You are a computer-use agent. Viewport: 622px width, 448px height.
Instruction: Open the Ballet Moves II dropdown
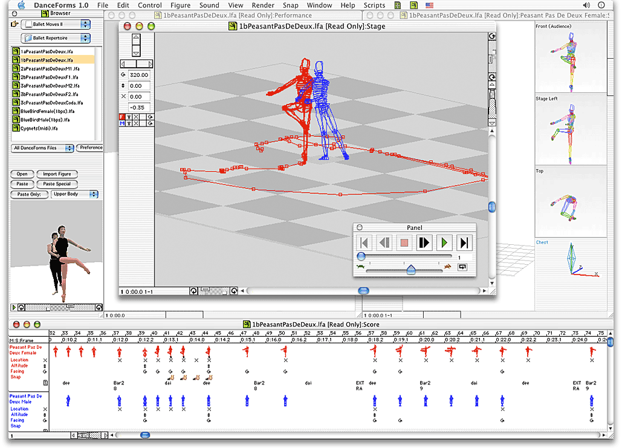54,24
